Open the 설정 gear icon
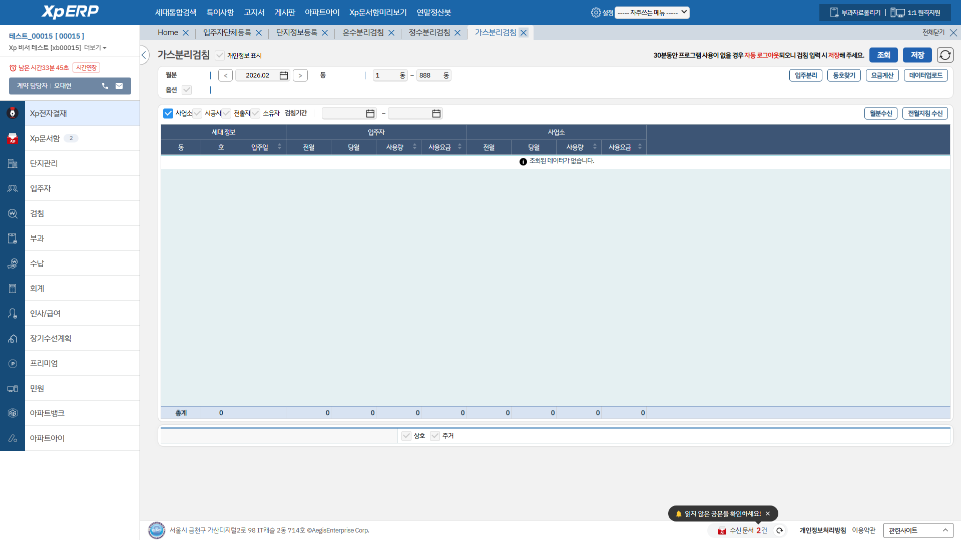This screenshot has height=540, width=961. [596, 12]
